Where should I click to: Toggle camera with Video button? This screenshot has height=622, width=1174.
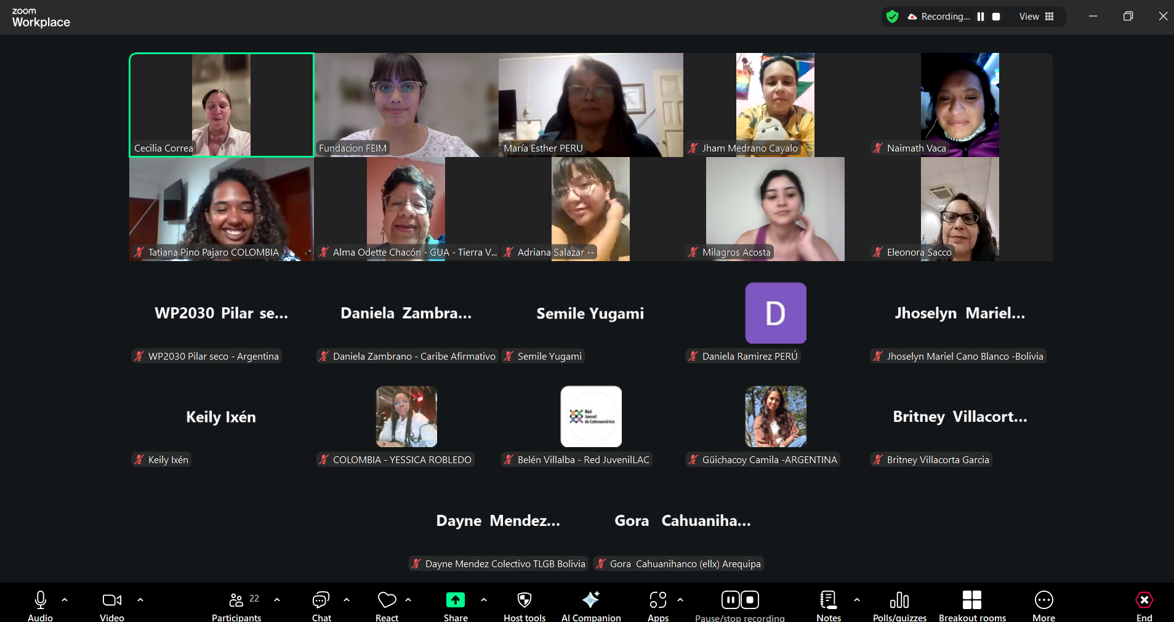pyautogui.click(x=111, y=600)
